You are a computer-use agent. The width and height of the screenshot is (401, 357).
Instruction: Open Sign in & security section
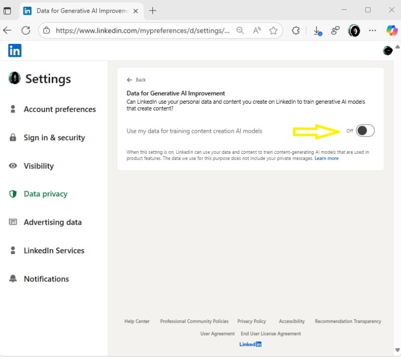[x=54, y=138]
